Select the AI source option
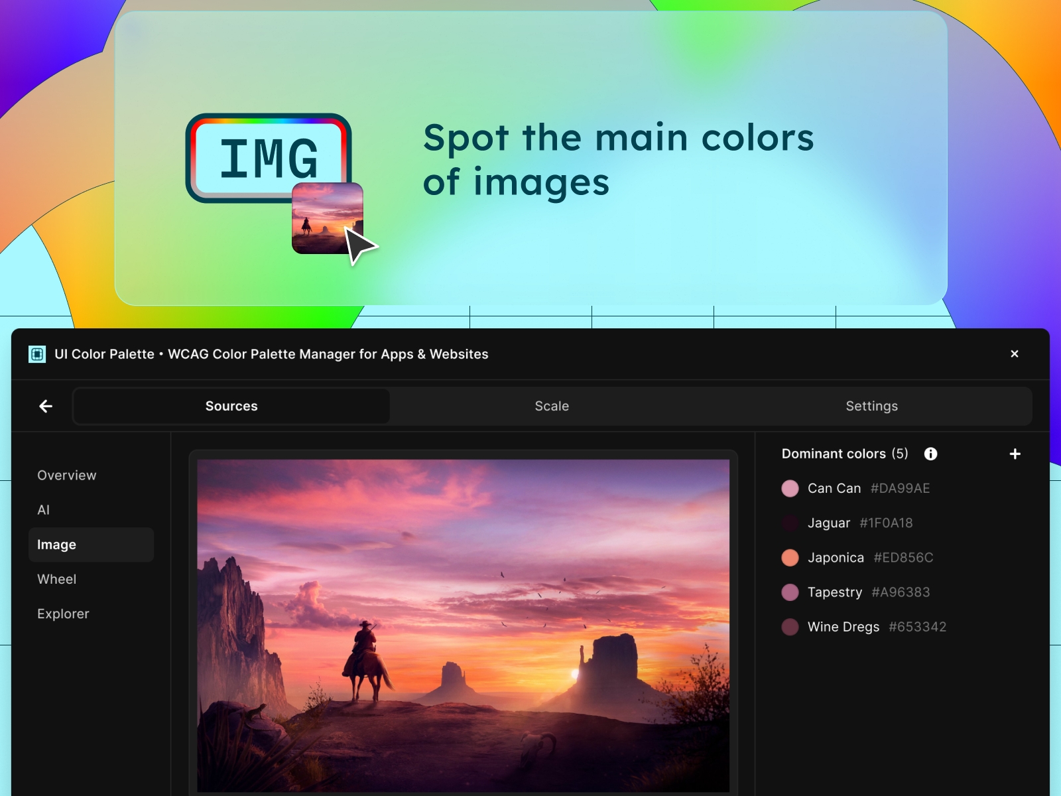The width and height of the screenshot is (1061, 796). [43, 509]
